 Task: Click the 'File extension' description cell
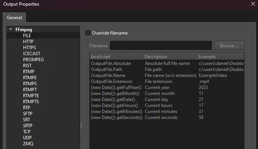tap(158, 81)
